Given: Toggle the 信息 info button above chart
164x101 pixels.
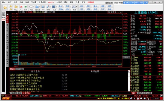Looking at the screenshot, I should pyautogui.click(x=112, y=12).
